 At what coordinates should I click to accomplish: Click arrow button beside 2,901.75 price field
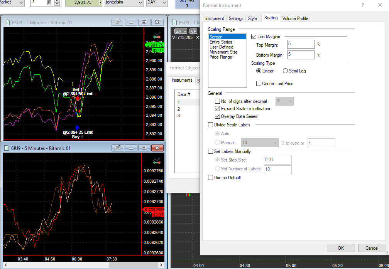point(100,3)
